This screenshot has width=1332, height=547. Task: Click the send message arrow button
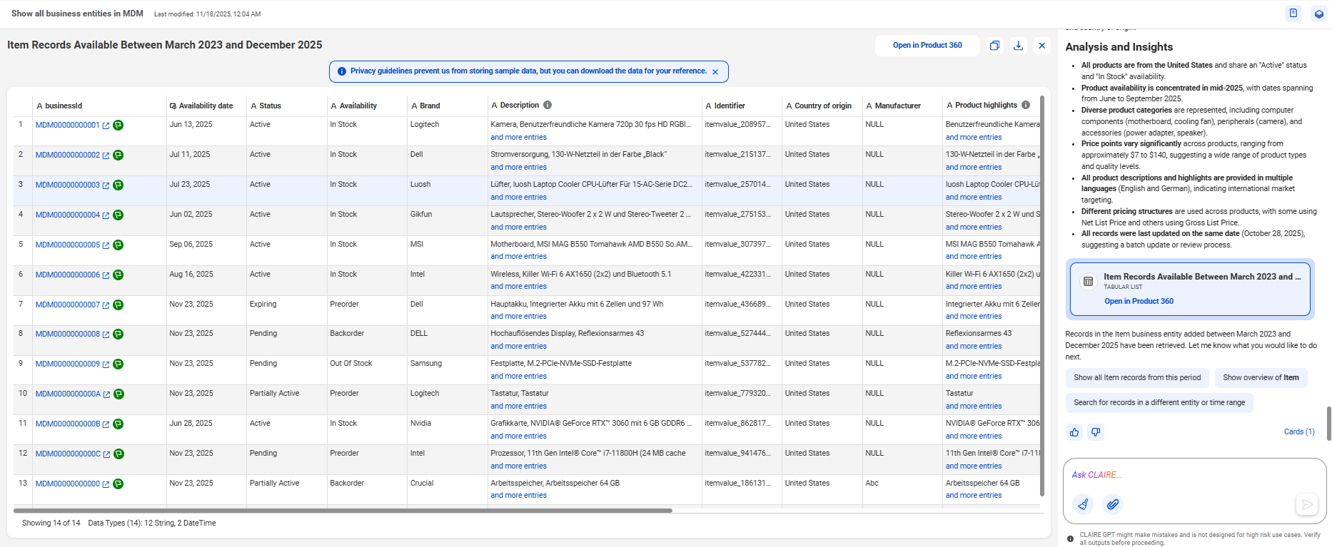[1306, 504]
